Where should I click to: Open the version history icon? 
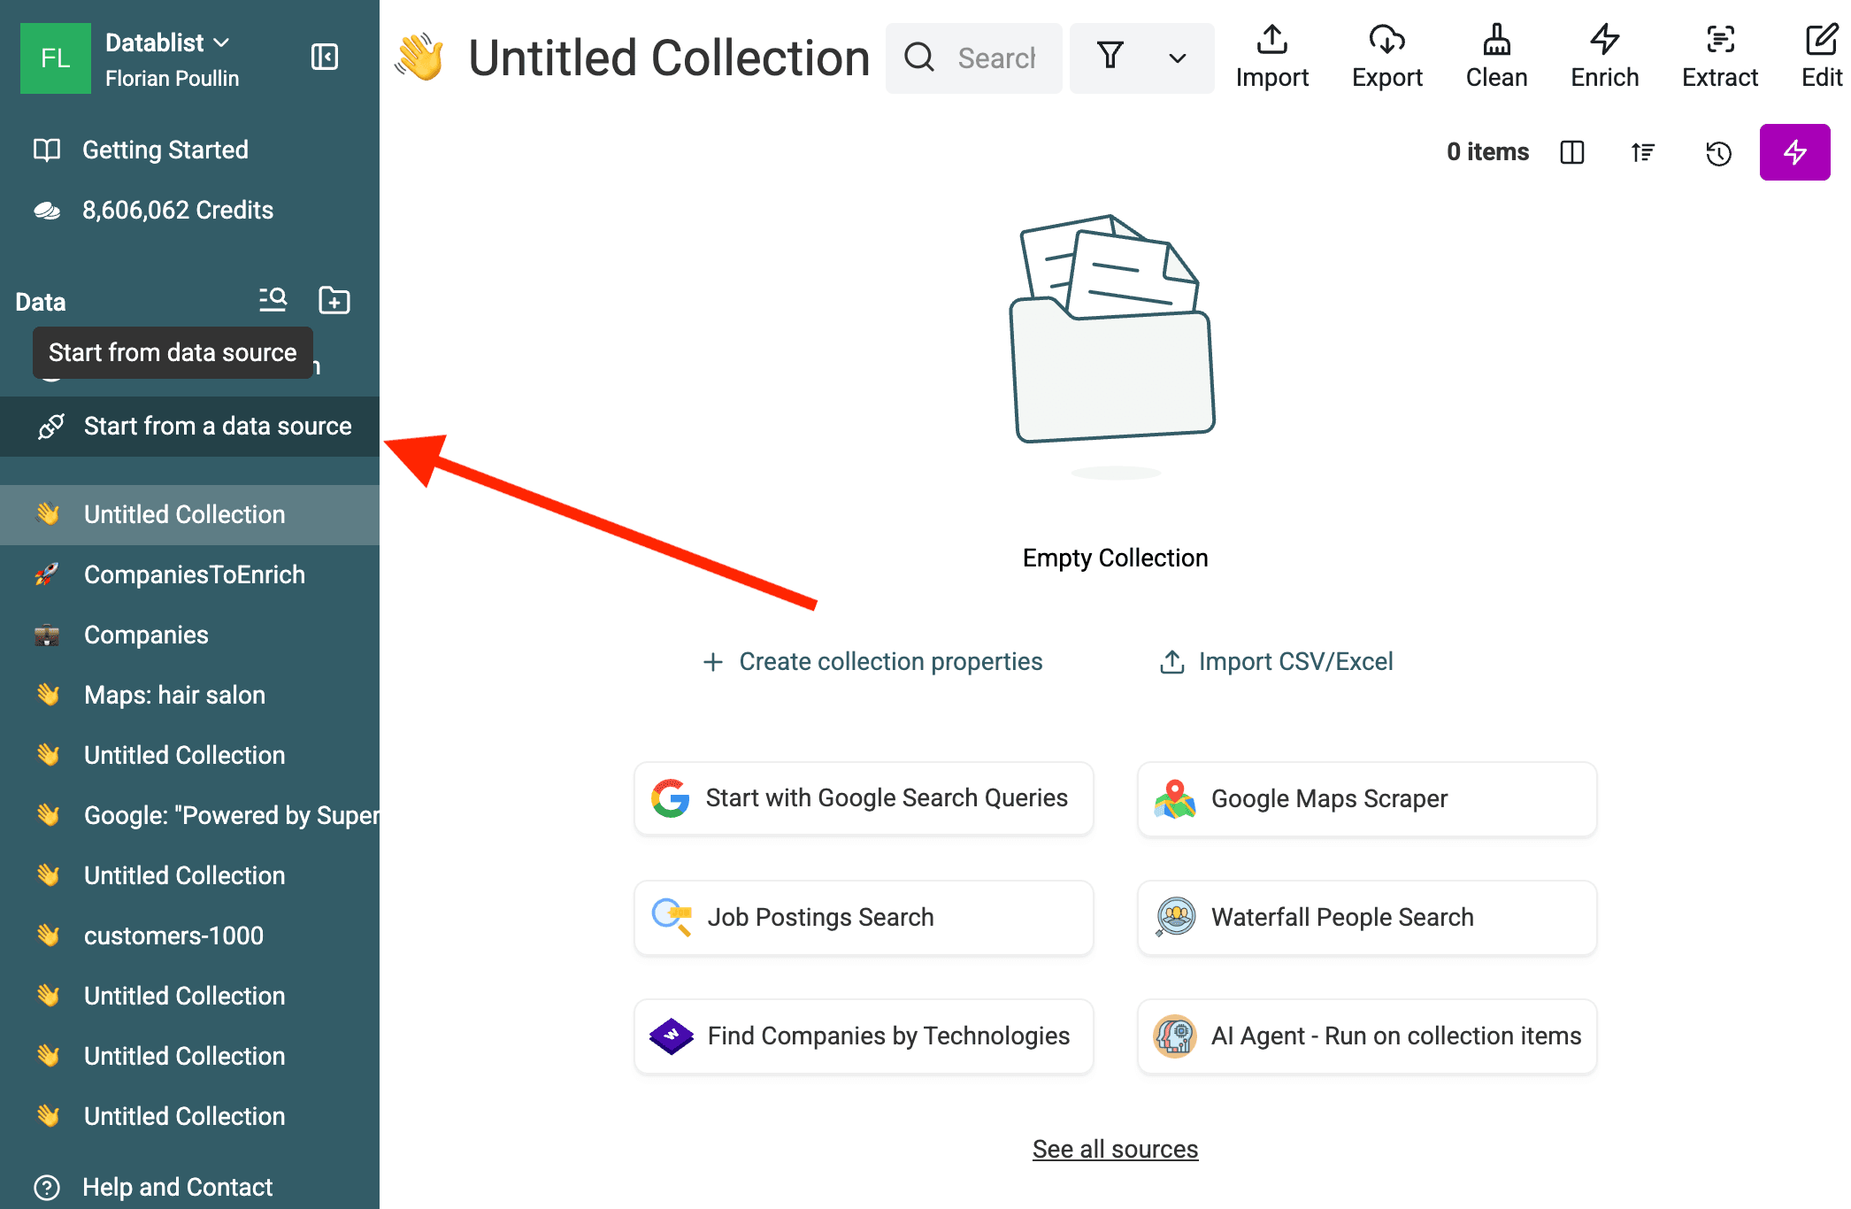point(1718,153)
